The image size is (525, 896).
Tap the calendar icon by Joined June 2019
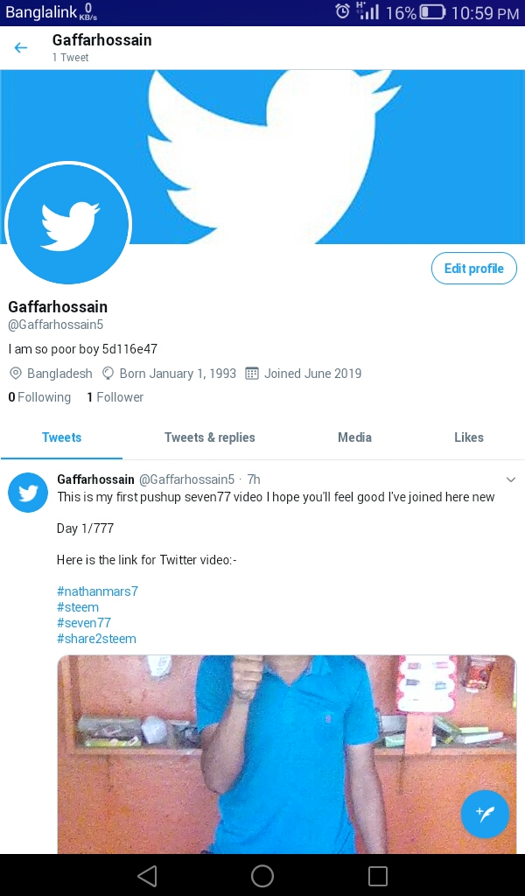point(251,374)
